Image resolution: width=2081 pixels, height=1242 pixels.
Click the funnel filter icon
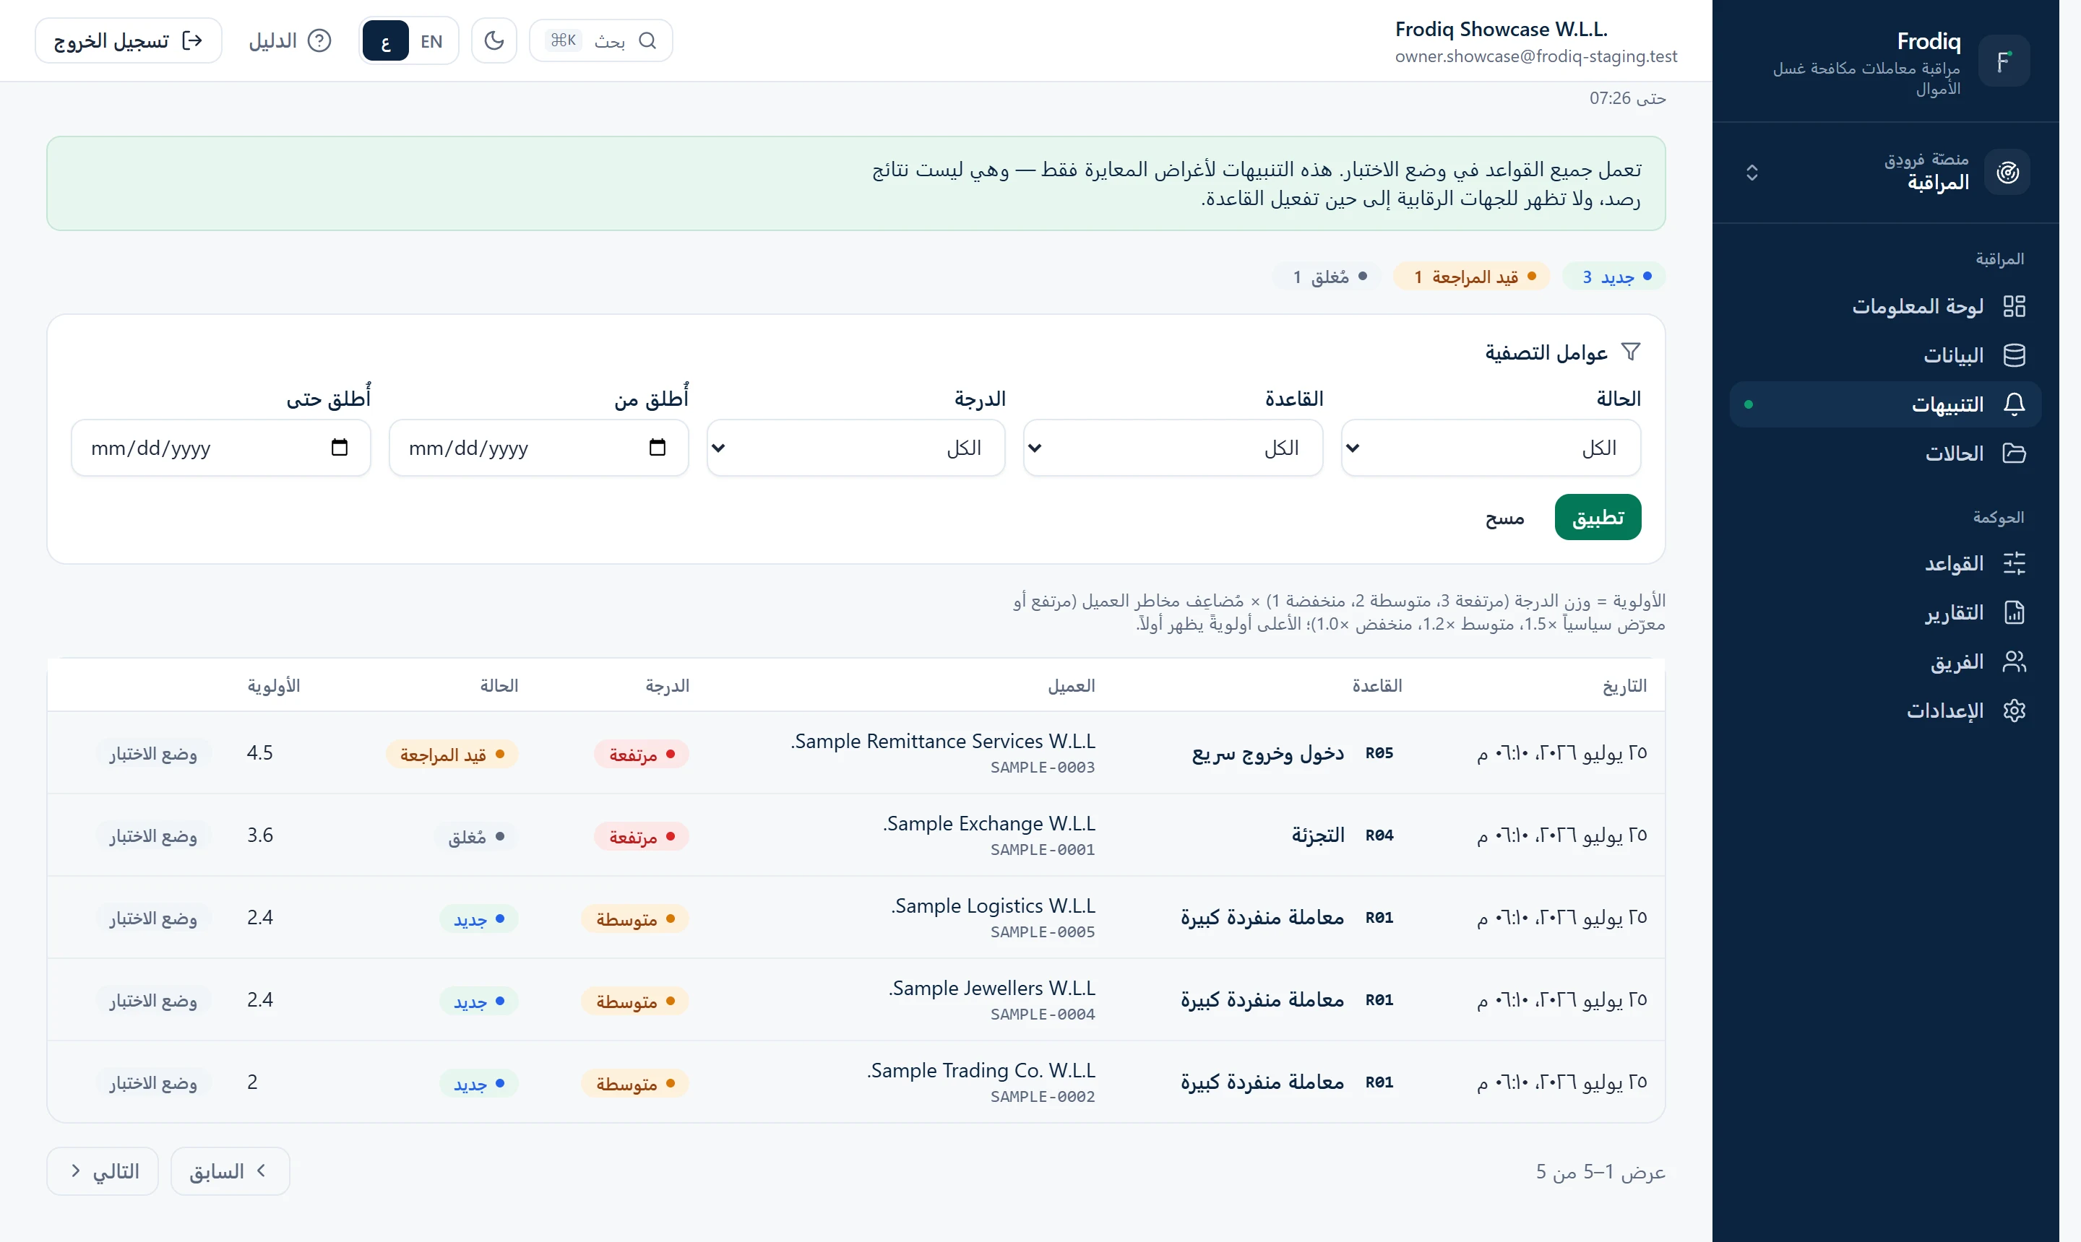pyautogui.click(x=1630, y=352)
